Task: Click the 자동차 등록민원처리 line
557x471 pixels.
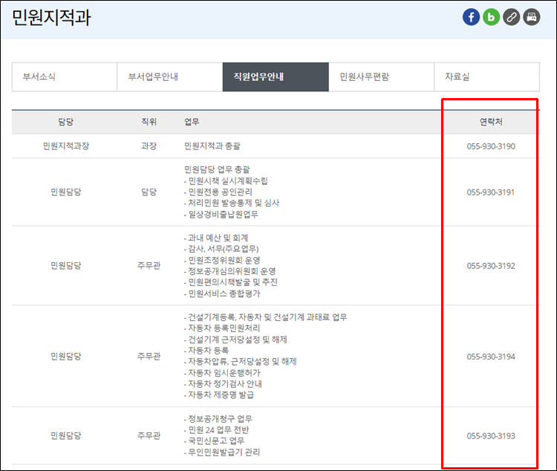Action: coord(222,328)
